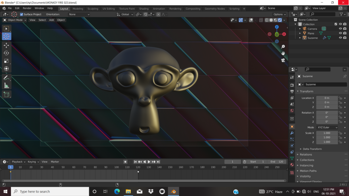Select the Cursor tool in toolbar

pos(6,36)
